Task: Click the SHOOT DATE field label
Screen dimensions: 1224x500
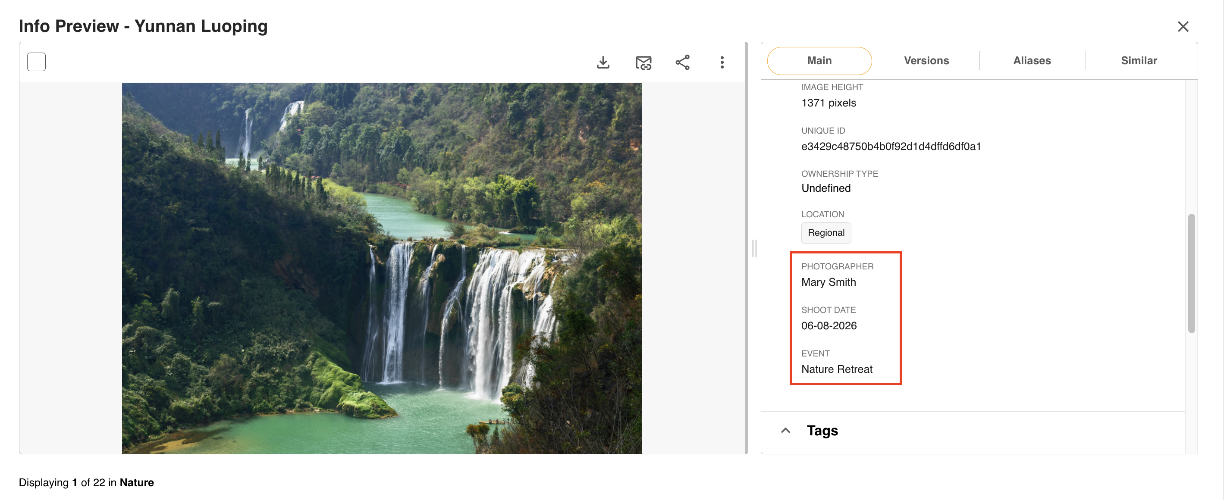Action: [x=828, y=310]
